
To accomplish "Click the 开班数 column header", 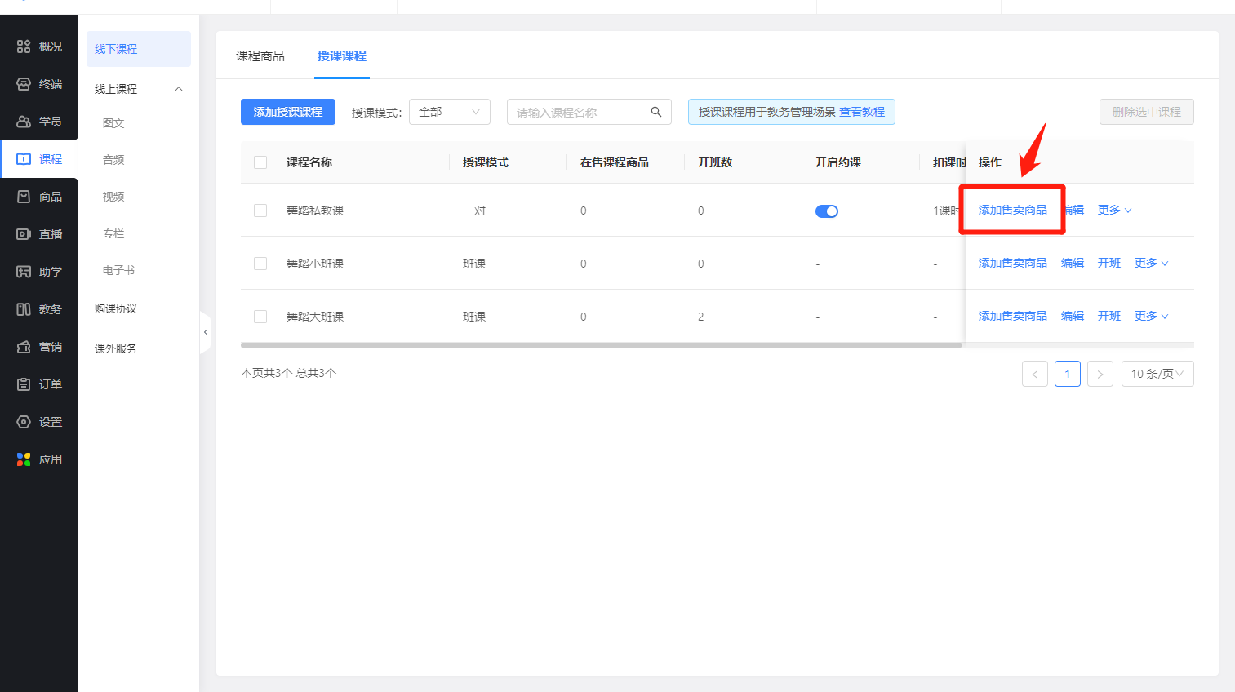I will pos(715,162).
